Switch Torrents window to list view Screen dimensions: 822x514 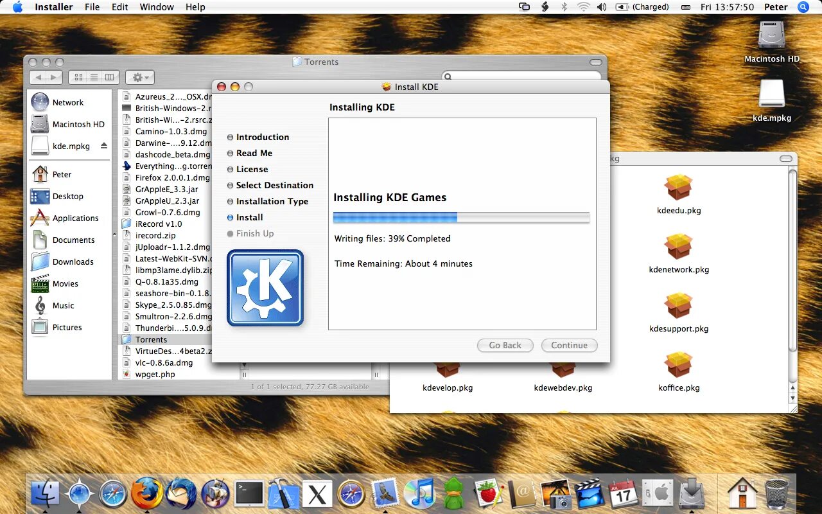(x=94, y=77)
